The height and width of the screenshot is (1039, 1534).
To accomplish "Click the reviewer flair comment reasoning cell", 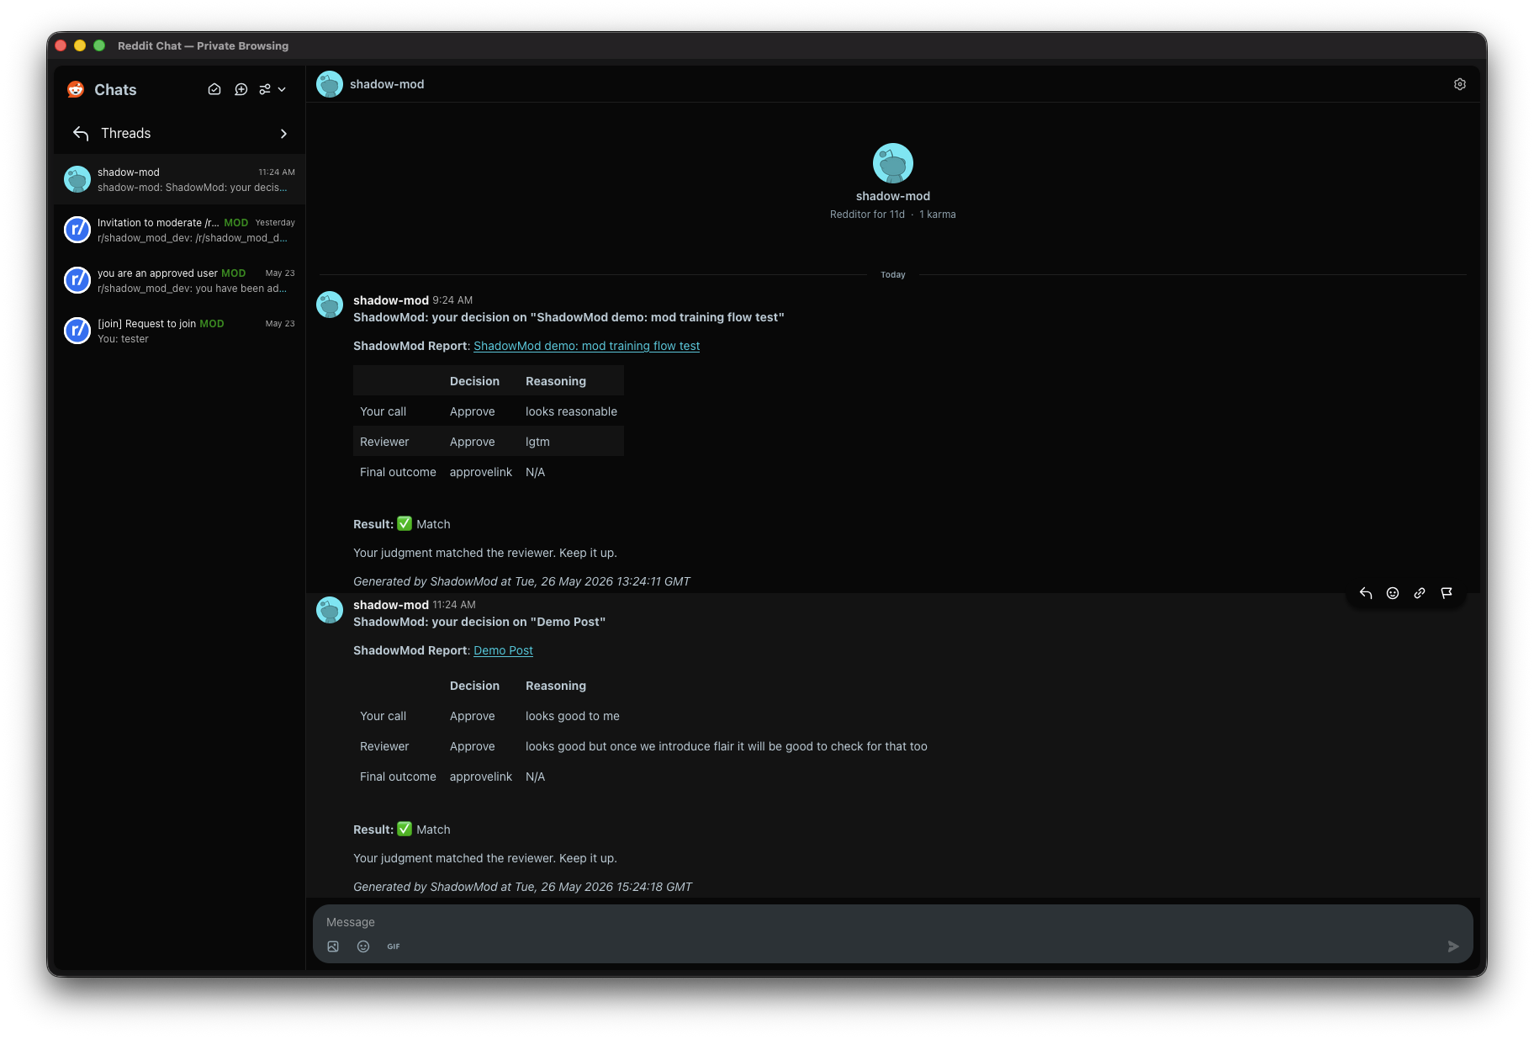I will [726, 746].
